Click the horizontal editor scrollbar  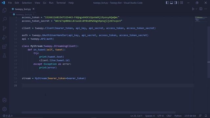(98, 112)
